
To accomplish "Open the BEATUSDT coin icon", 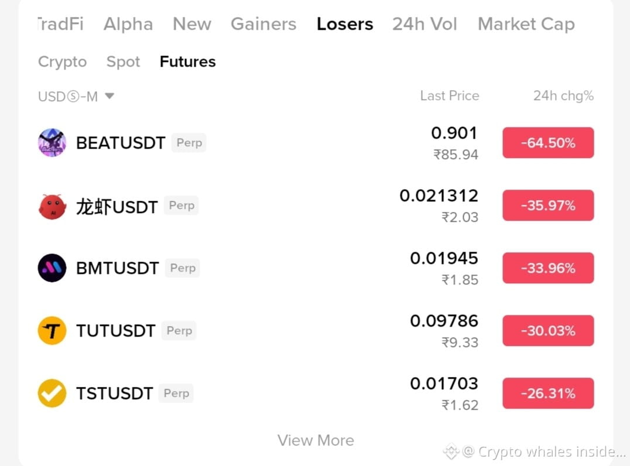I will 52,143.
